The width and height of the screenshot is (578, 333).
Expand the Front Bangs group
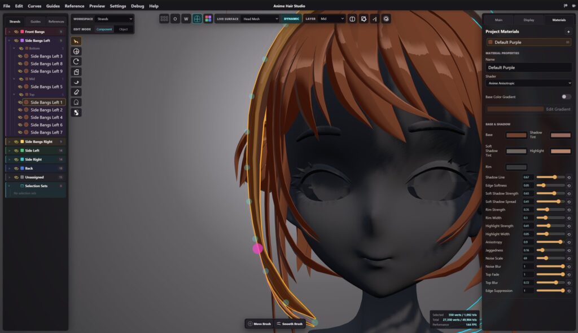(9, 32)
